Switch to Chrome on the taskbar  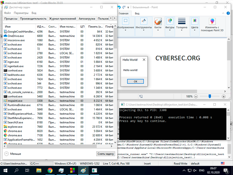click(x=50, y=170)
